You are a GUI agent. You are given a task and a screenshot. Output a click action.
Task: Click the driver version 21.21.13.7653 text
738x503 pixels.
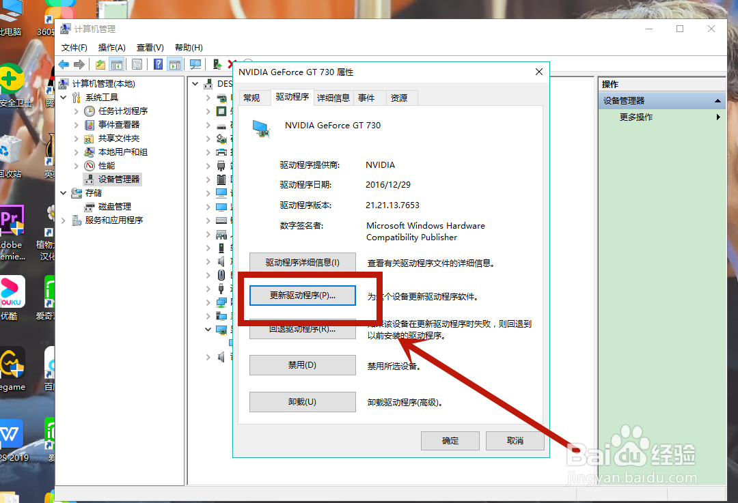[x=392, y=205]
